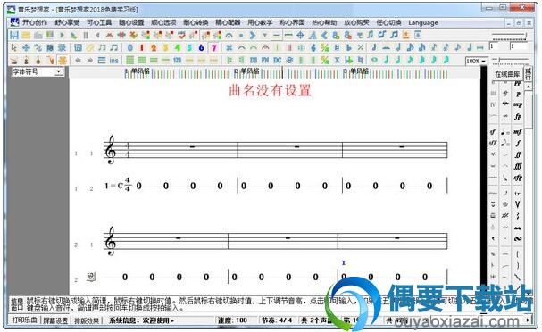Open the 舒心享受 menu
This screenshot has height=332, width=542.
67,23
